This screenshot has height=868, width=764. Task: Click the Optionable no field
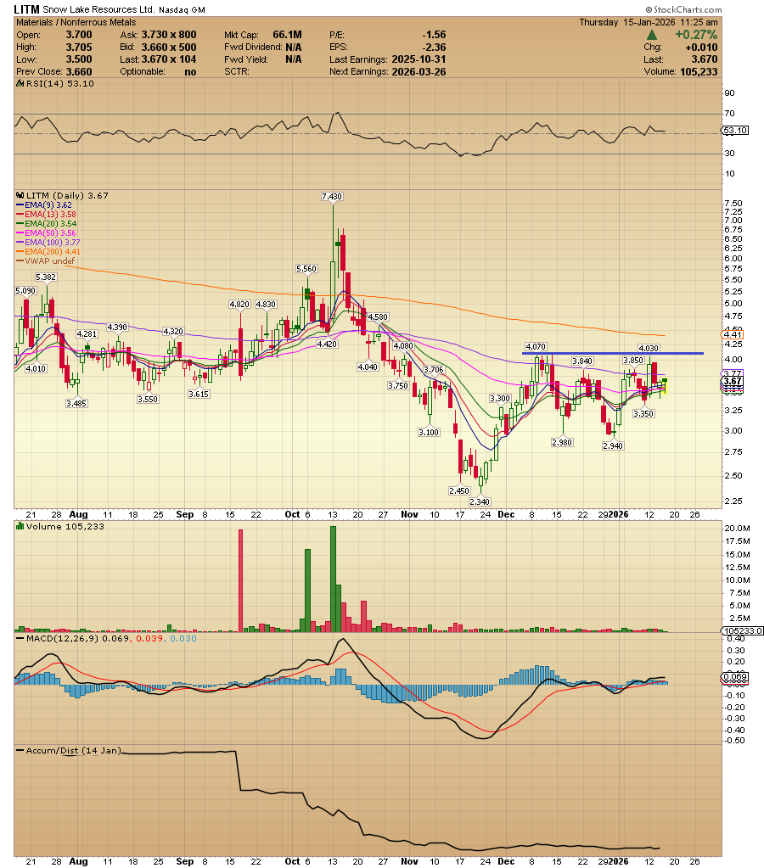tap(158, 72)
